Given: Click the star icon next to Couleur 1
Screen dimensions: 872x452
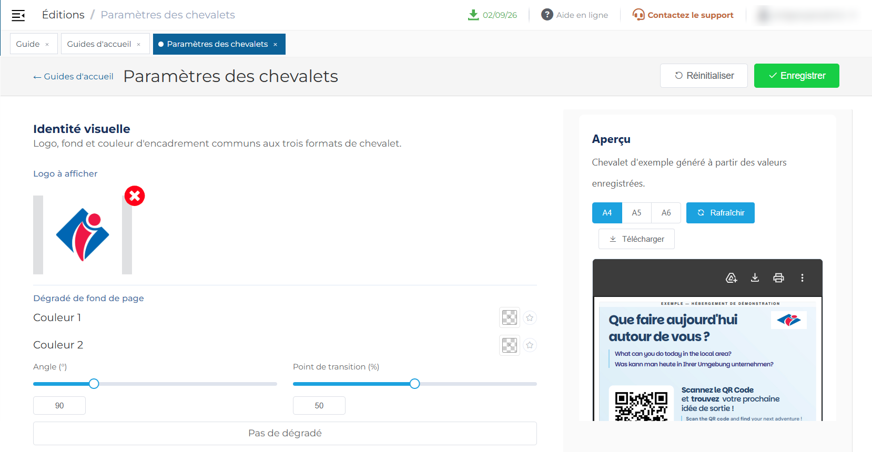Looking at the screenshot, I should point(530,317).
